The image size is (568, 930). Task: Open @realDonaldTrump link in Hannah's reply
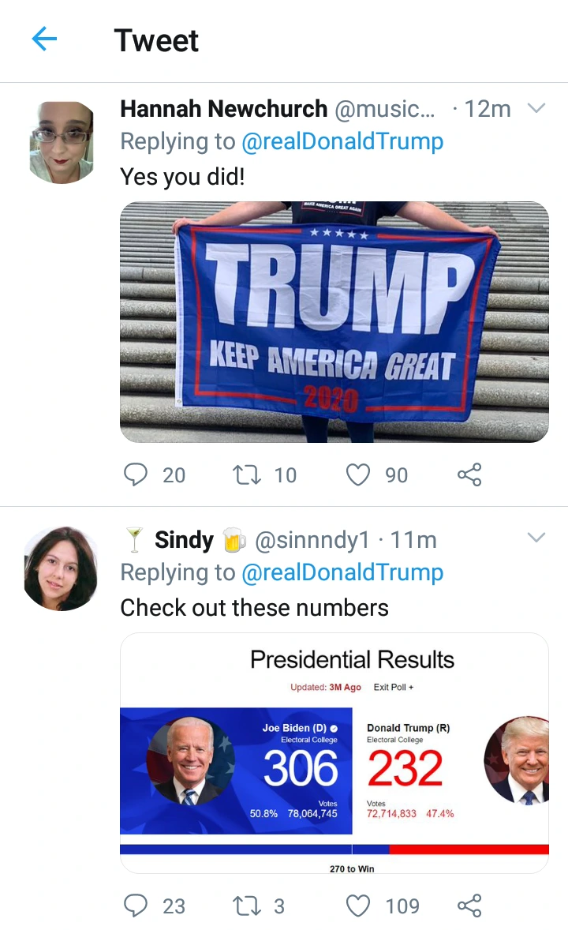pos(342,142)
